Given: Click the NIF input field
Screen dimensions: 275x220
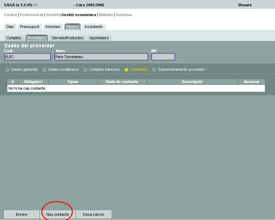Looking at the screenshot, I should [163, 57].
